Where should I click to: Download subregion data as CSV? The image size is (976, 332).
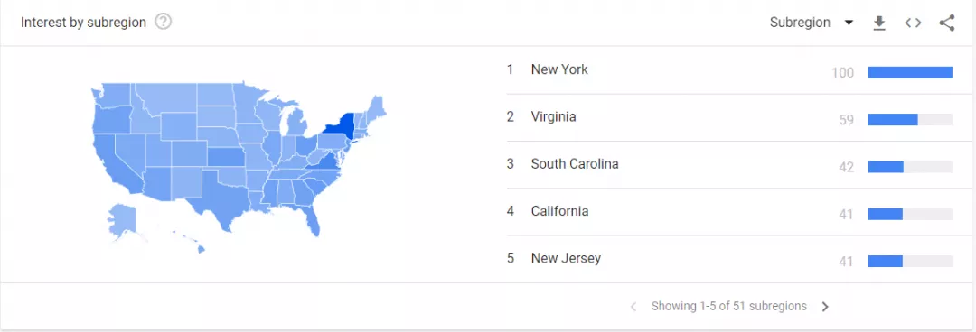tap(879, 23)
